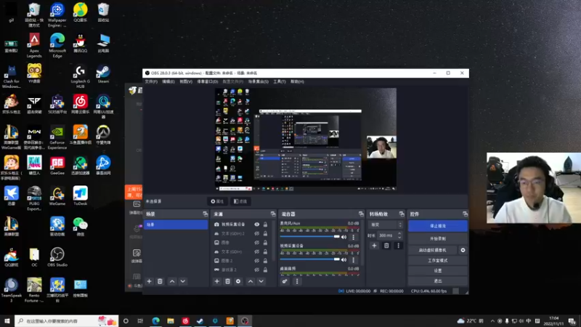Open Microsoft Edge from the taskbar
581x327 pixels.
(x=155, y=321)
